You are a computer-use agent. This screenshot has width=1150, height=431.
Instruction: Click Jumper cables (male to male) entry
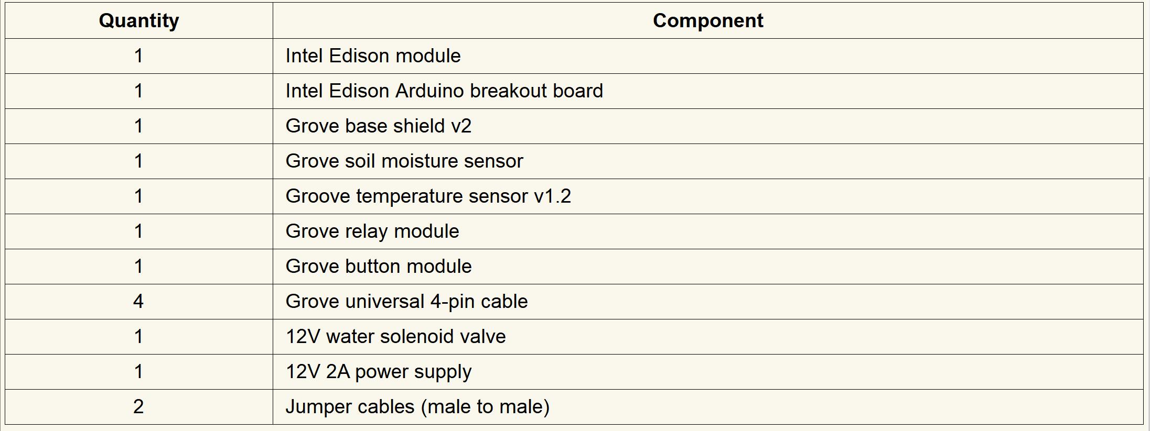point(417,406)
